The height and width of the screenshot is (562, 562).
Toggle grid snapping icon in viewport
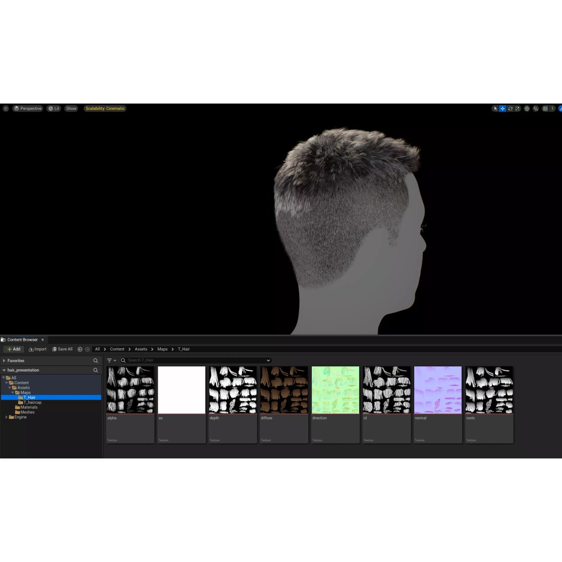coord(544,109)
